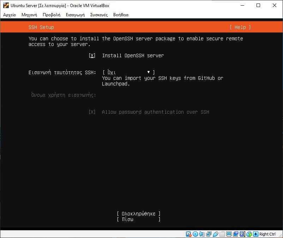Click the display settings status icon

click(229, 234)
